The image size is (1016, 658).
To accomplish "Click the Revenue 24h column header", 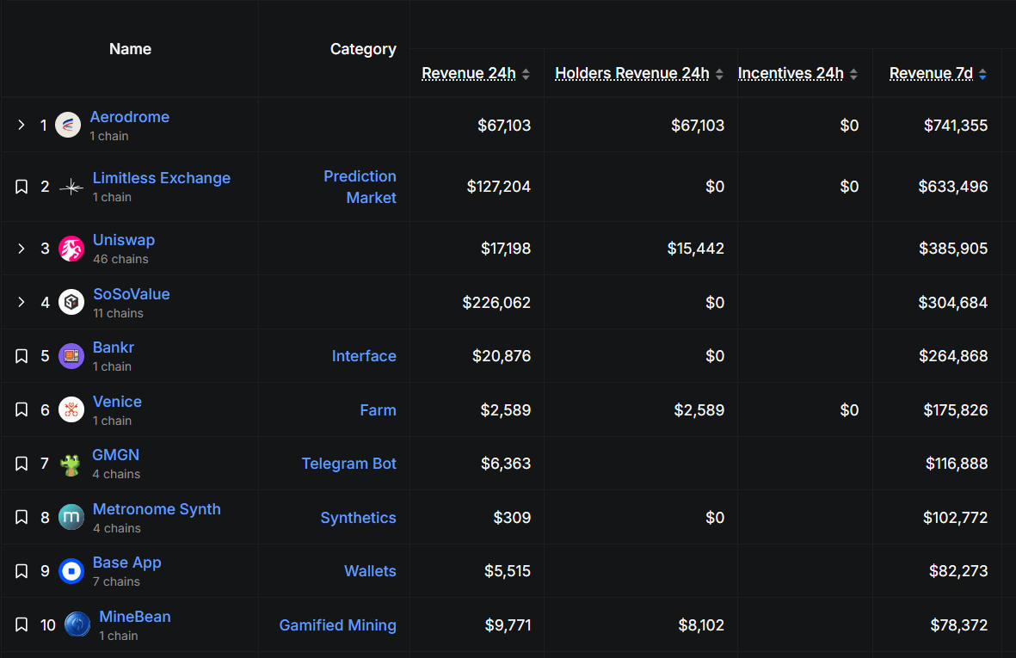I will (469, 74).
